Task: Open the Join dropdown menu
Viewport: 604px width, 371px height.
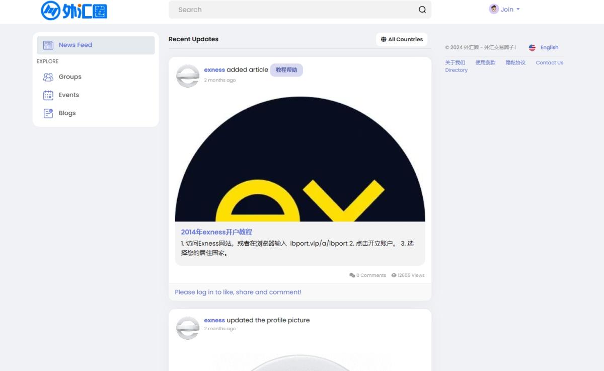Action: tap(505, 10)
